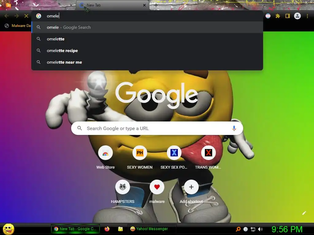This screenshot has height=235, width=314.
Task: Open the Web Store shortcut
Action: [x=105, y=158]
